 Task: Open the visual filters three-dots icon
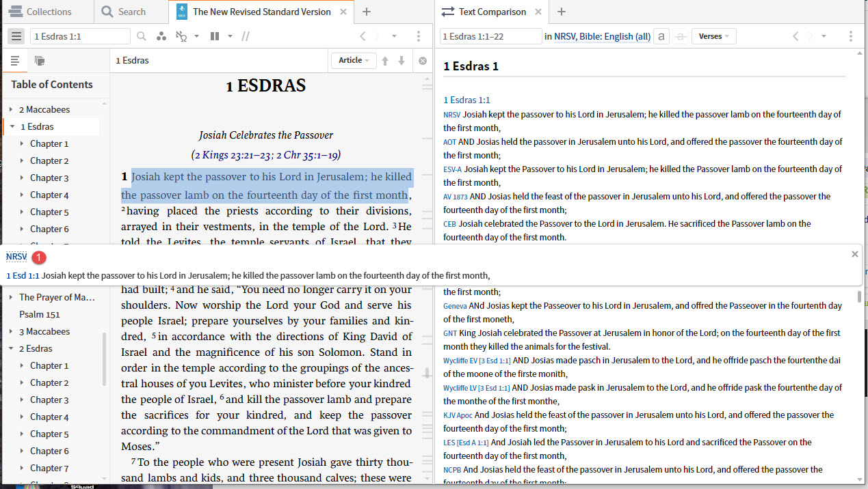(x=161, y=36)
